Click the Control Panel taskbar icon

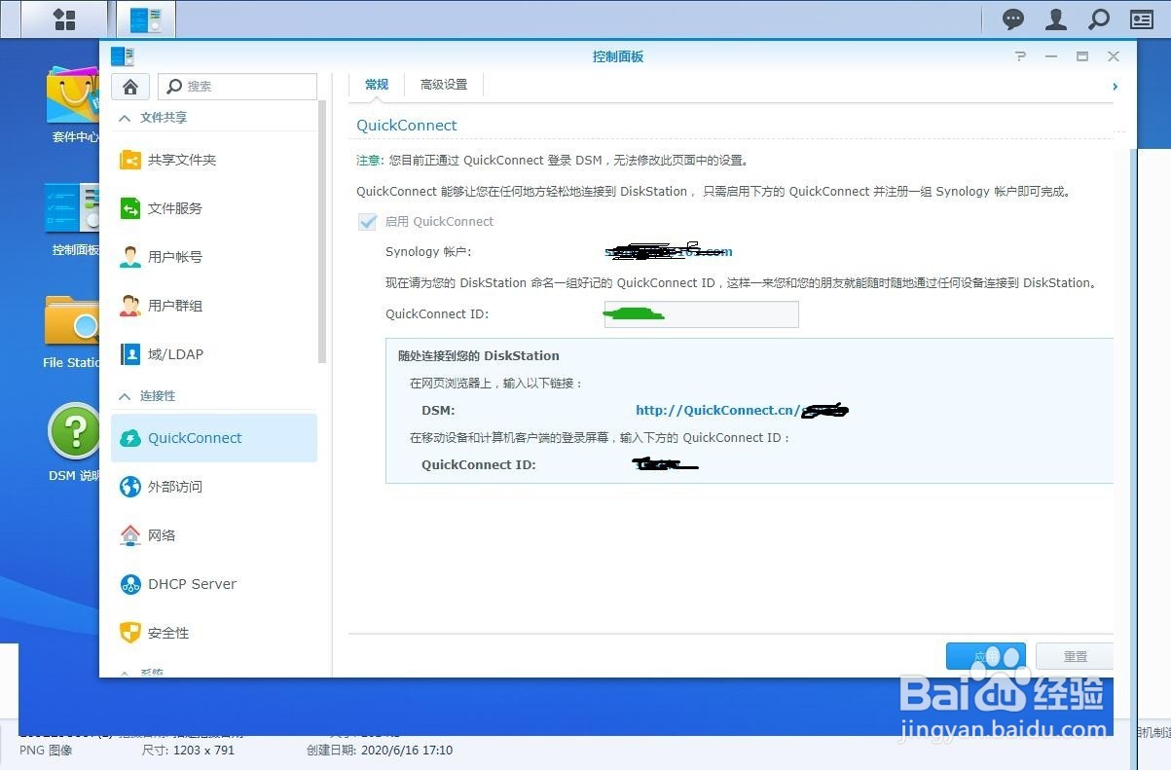pyautogui.click(x=146, y=18)
